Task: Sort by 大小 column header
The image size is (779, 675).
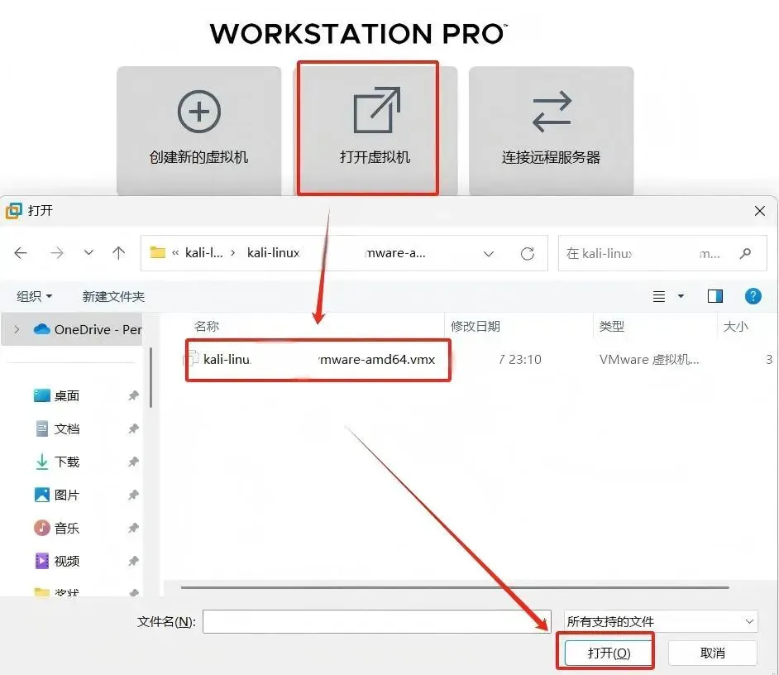Action: pyautogui.click(x=736, y=326)
